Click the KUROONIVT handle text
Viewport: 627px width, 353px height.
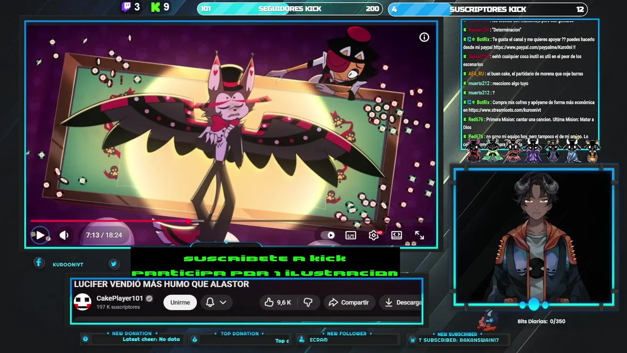tap(68, 265)
